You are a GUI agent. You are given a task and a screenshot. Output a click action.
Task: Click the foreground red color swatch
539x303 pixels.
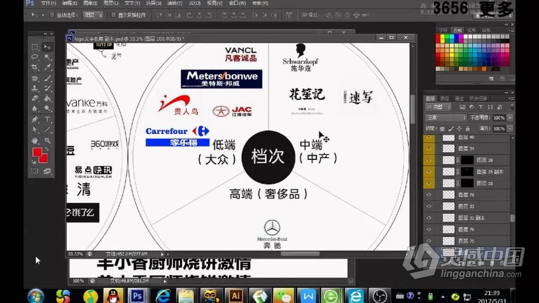[37, 152]
